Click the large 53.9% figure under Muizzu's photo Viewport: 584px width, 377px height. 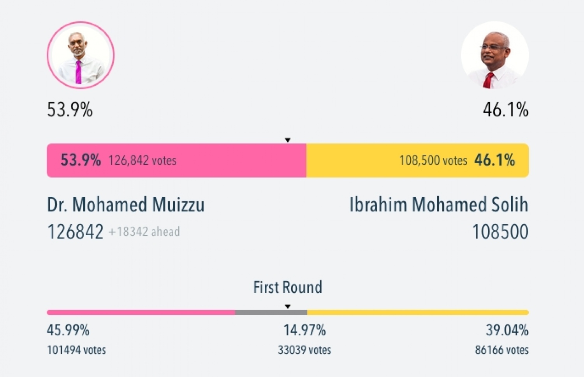(x=70, y=110)
